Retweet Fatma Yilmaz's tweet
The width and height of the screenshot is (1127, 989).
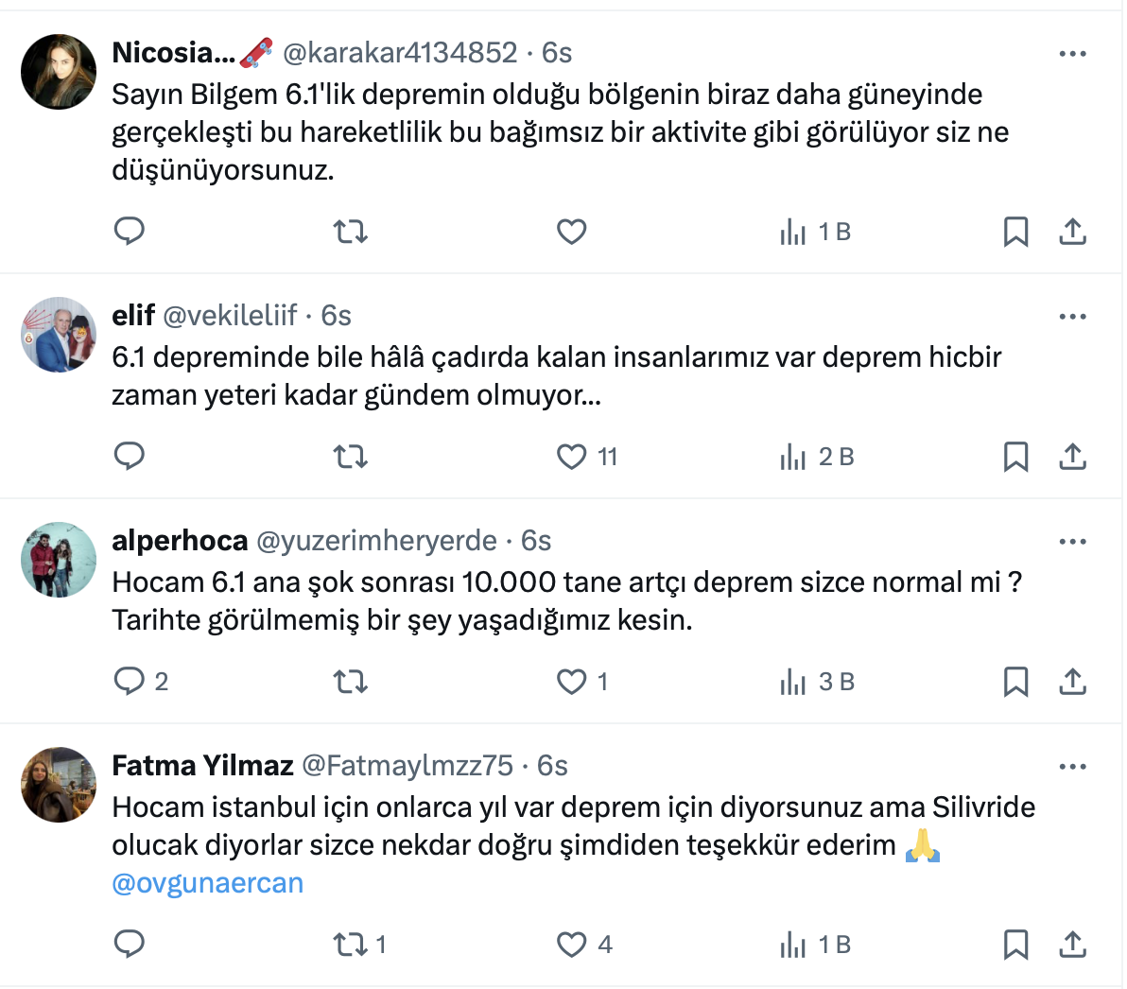[351, 945]
